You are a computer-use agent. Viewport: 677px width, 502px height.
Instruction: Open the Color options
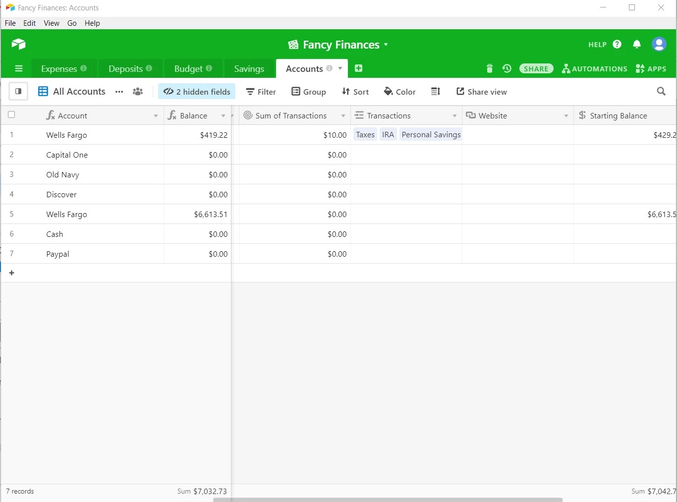tap(400, 92)
